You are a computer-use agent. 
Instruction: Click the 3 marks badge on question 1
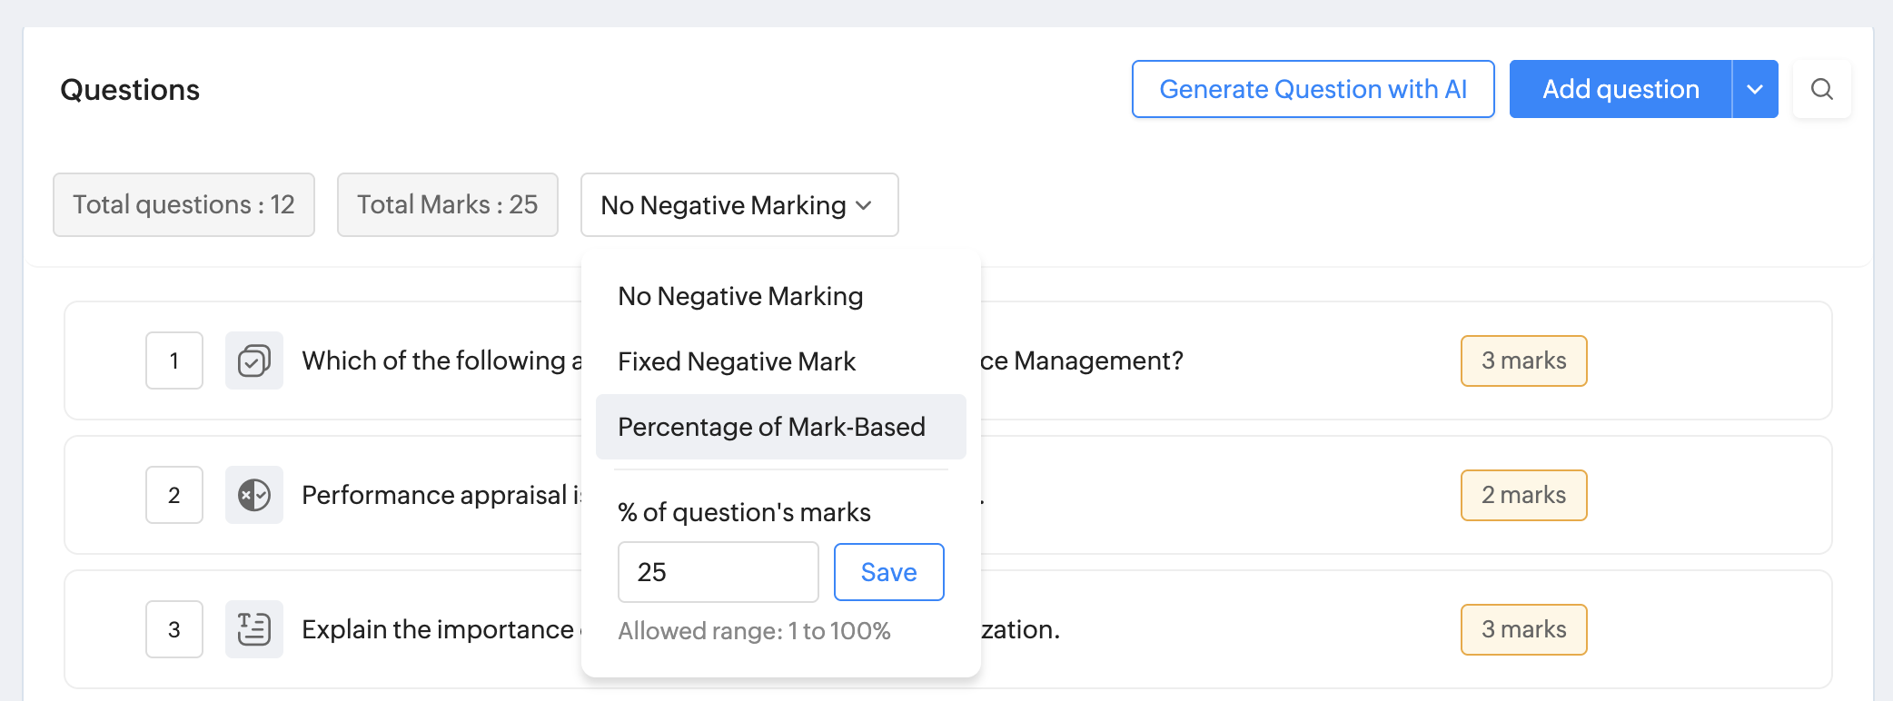coord(1524,360)
